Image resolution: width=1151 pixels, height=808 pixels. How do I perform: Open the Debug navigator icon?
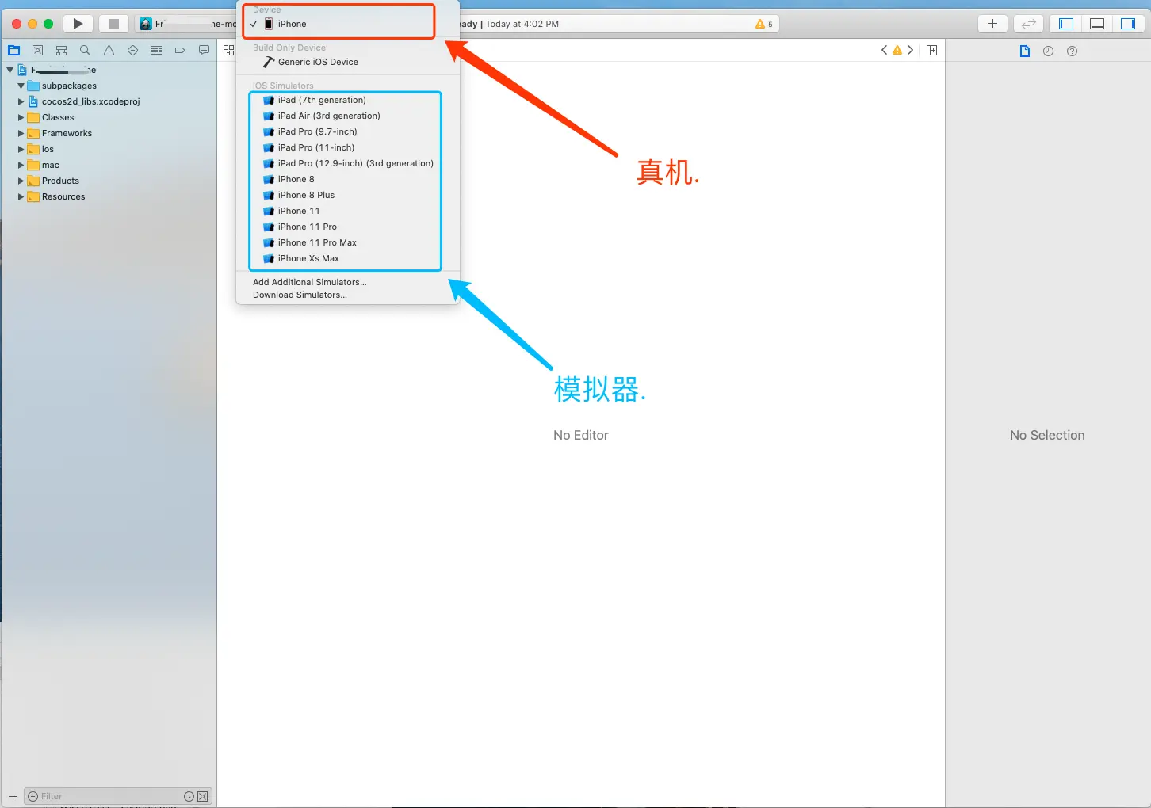pos(156,50)
